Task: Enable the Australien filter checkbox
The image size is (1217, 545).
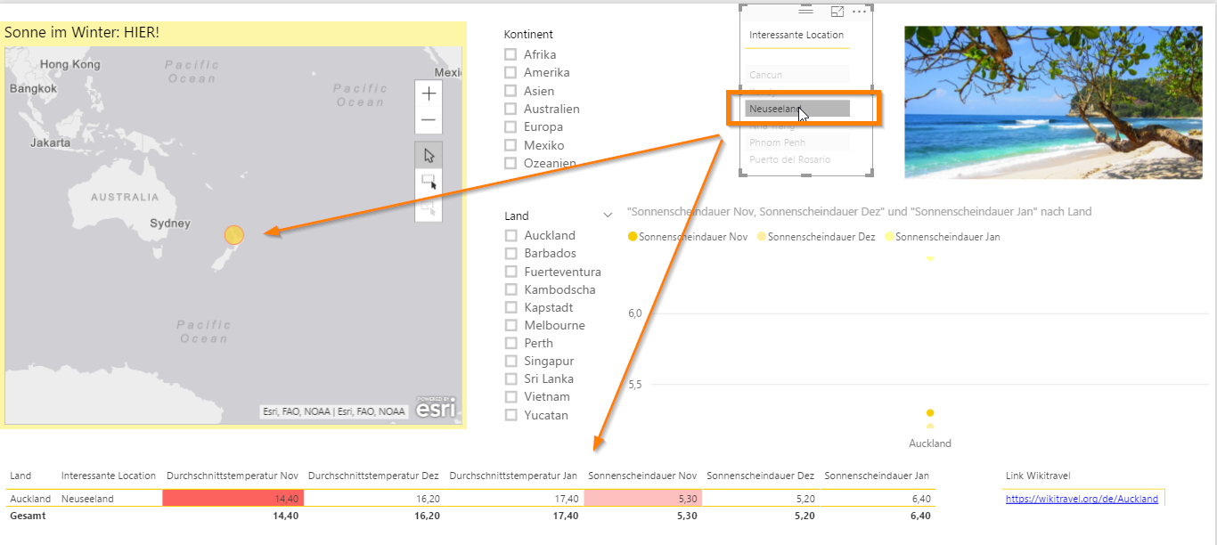Action: (510, 109)
